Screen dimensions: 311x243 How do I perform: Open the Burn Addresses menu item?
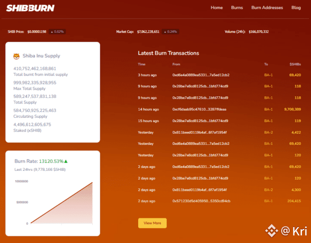pos(267,8)
